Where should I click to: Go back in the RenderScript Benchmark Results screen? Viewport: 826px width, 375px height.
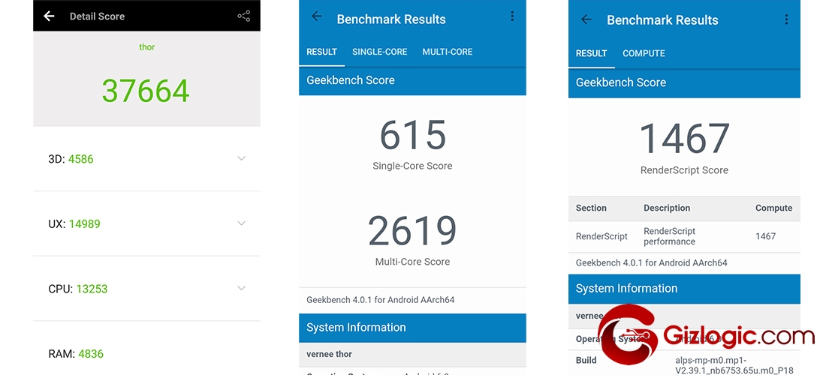coord(586,19)
